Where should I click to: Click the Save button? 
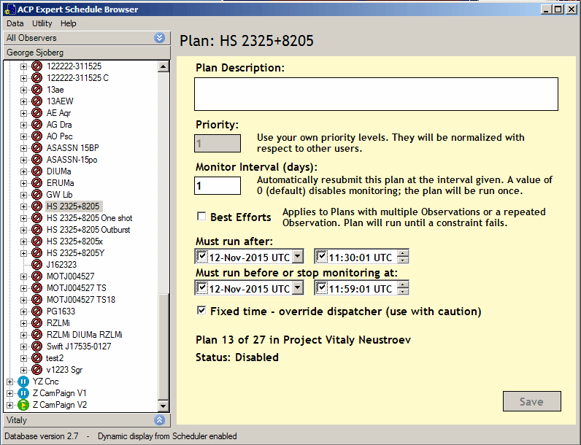[531, 401]
